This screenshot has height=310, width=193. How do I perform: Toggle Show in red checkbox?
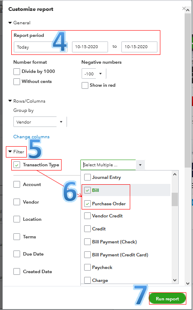[x=85, y=85]
